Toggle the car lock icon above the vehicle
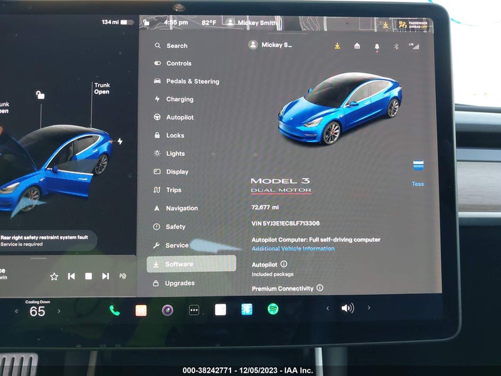This screenshot has width=501, height=376. point(40,95)
